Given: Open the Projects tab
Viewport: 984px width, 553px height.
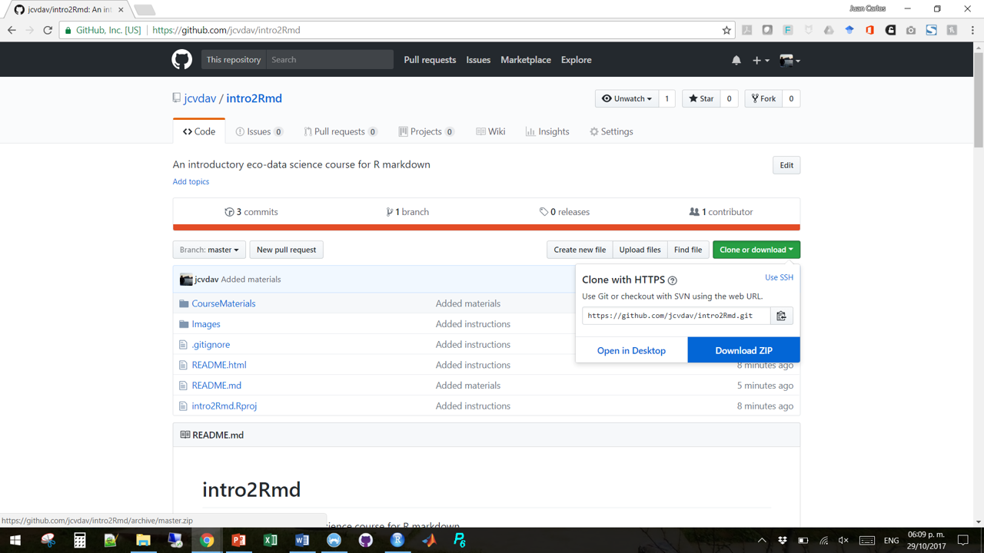Looking at the screenshot, I should 426,131.
